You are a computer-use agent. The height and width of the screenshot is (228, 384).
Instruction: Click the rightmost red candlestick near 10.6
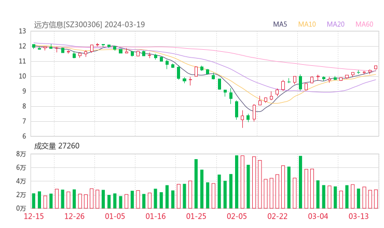point(376,67)
